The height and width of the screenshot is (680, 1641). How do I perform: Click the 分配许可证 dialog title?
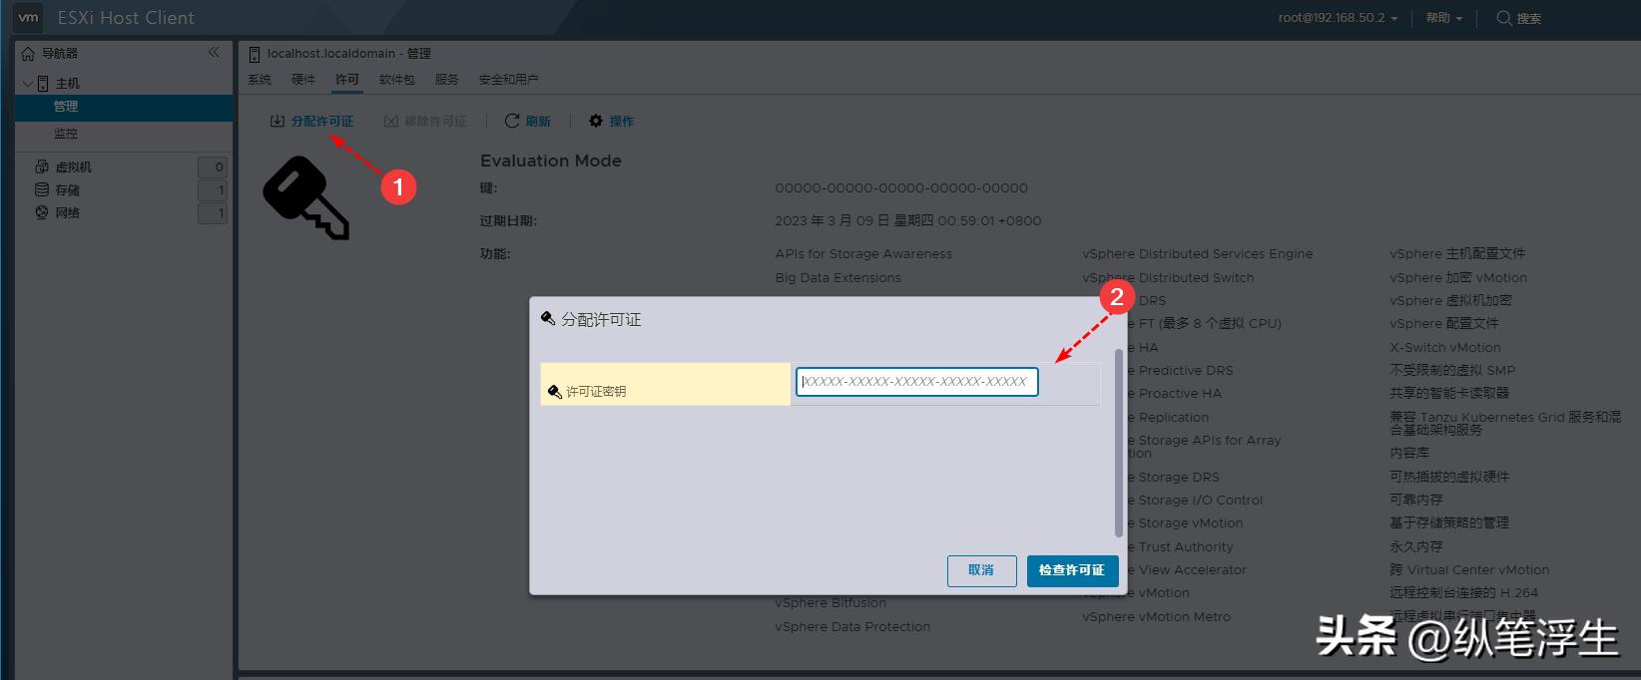tap(601, 320)
